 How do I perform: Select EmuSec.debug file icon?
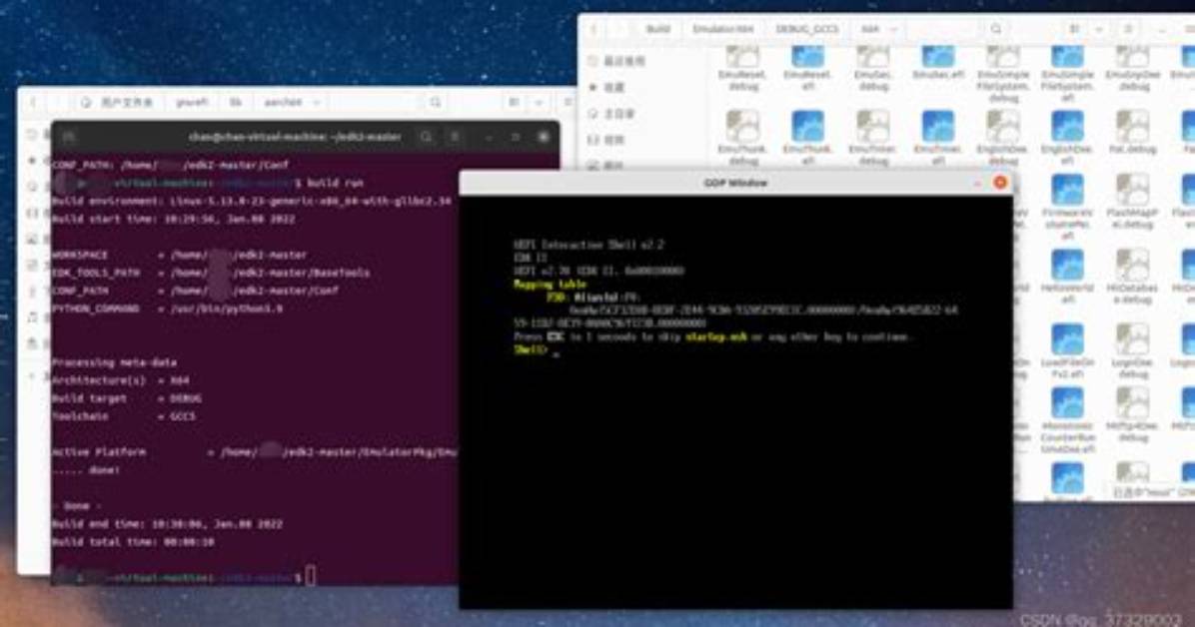point(872,56)
